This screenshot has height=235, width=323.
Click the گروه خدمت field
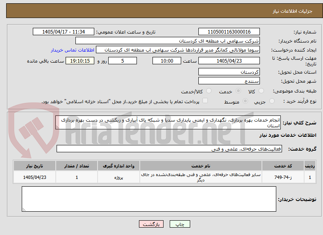click(x=169, y=149)
